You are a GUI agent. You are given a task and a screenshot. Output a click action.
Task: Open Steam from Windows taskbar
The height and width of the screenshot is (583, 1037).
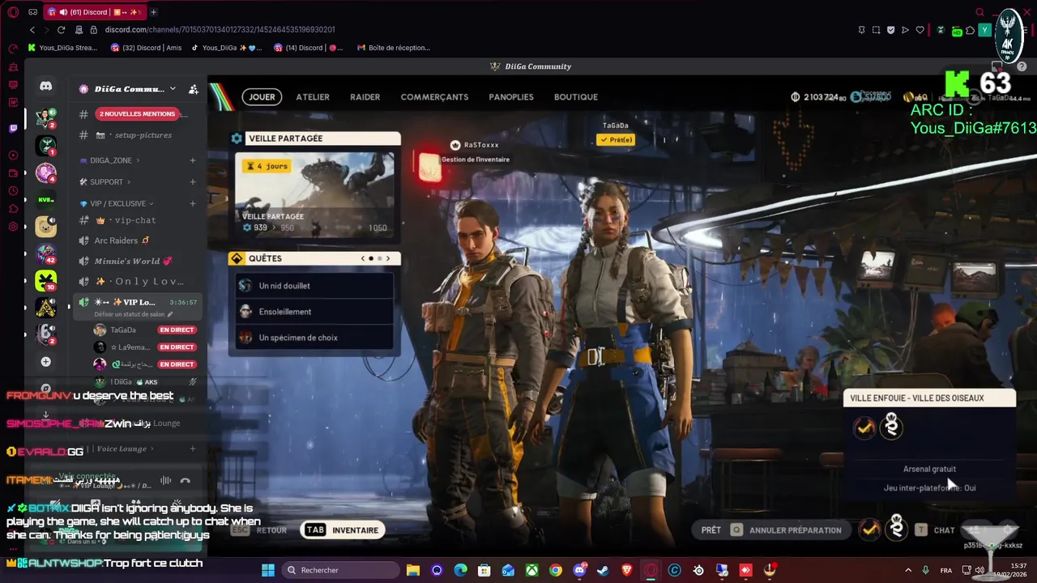[x=603, y=570]
